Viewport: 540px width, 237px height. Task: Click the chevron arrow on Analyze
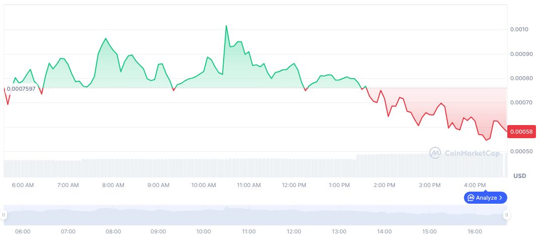point(501,198)
